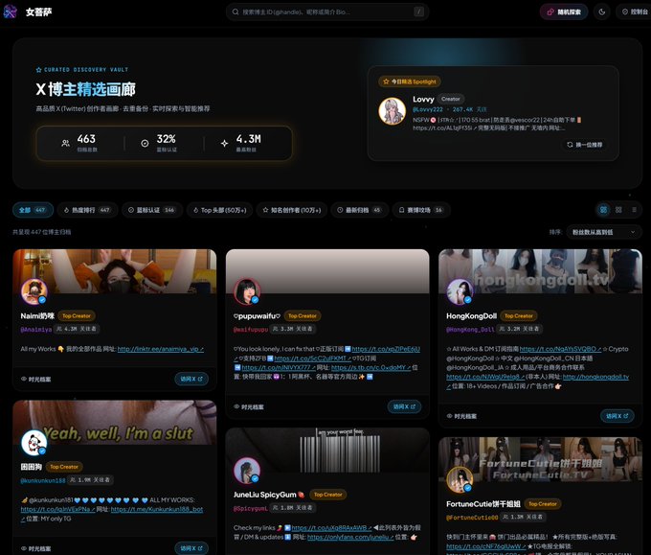Select the 赛博坟场 filter tab
This screenshot has height=555, width=651.
click(421, 210)
